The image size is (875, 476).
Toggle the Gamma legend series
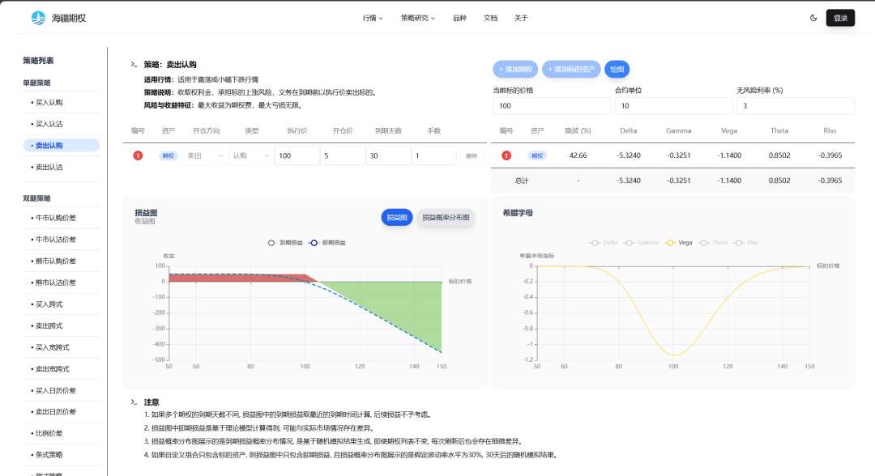pyautogui.click(x=642, y=242)
